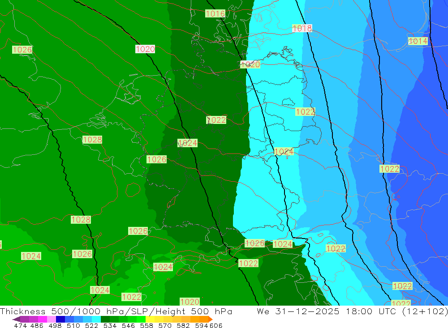
Task: Click the 1014 pressure contour label
Action: [418, 41]
